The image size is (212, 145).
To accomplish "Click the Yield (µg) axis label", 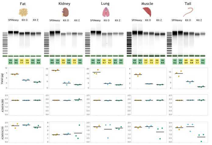I will point(2,79).
